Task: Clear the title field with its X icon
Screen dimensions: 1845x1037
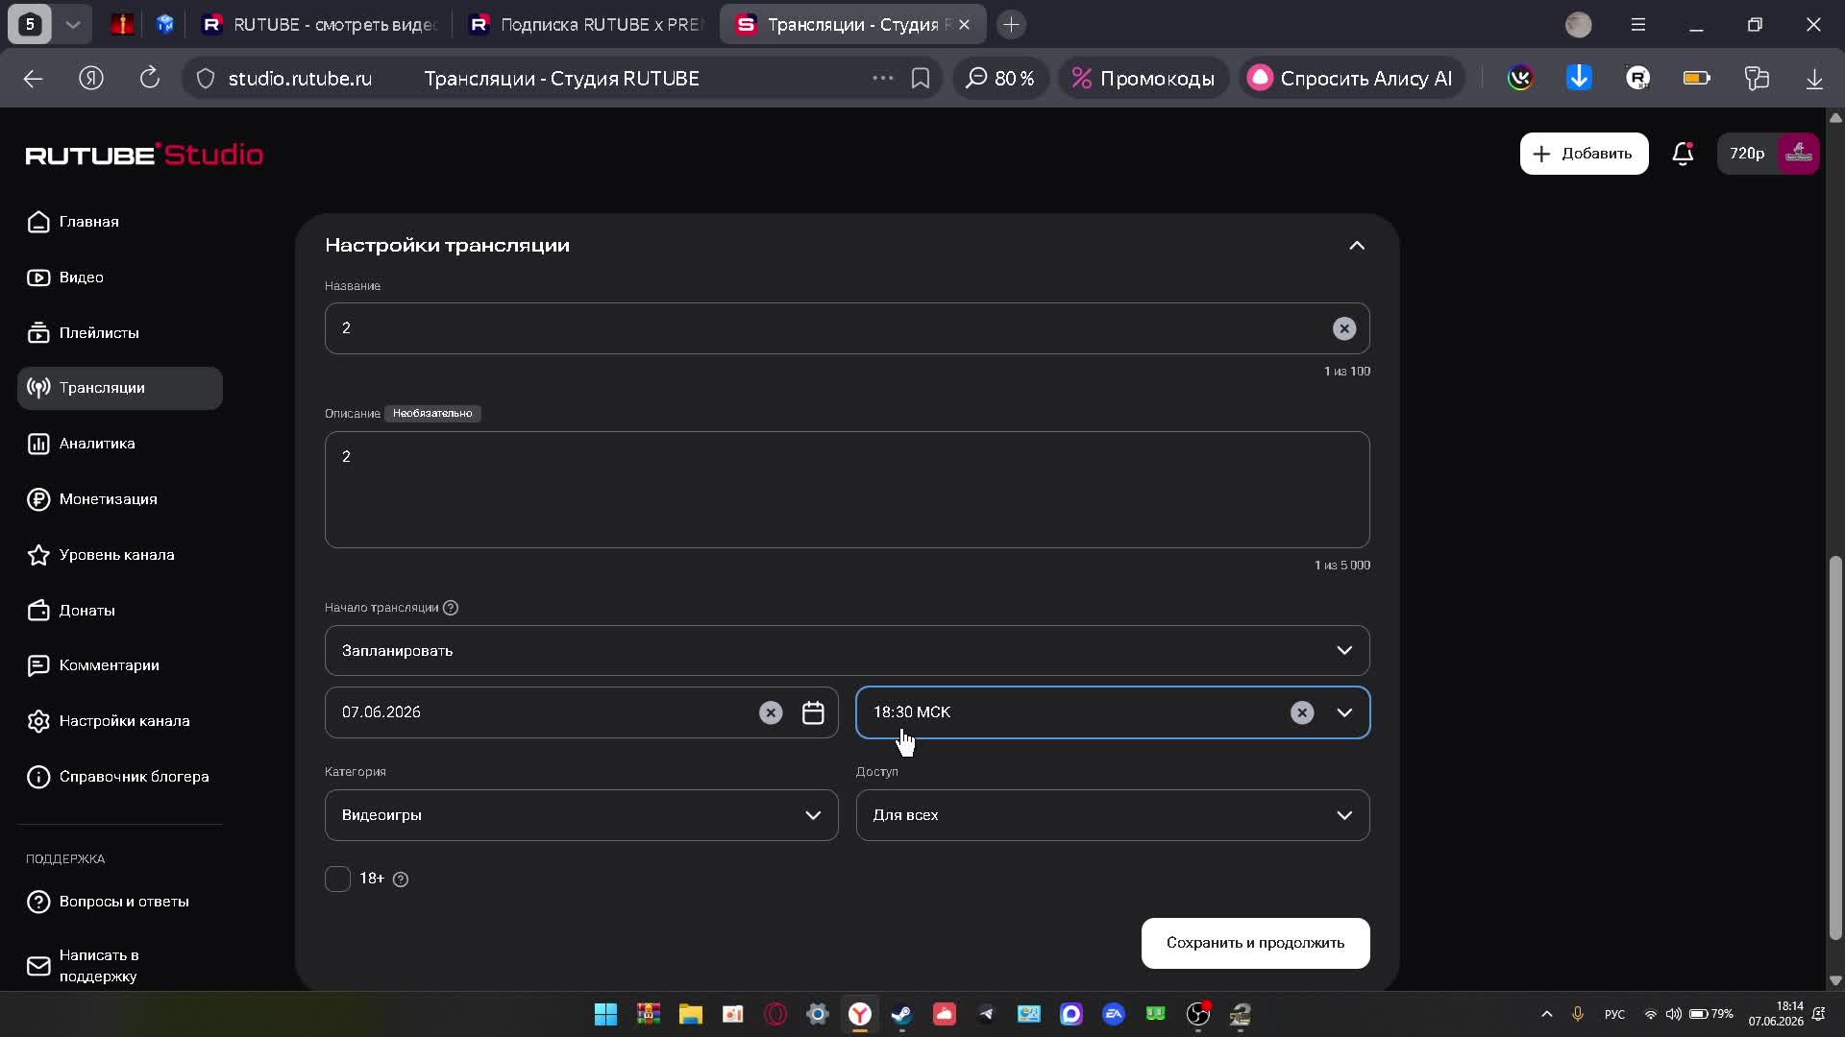Action: click(x=1344, y=328)
